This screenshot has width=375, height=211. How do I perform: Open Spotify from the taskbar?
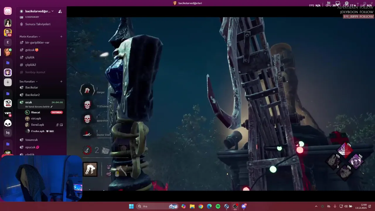coord(218,206)
